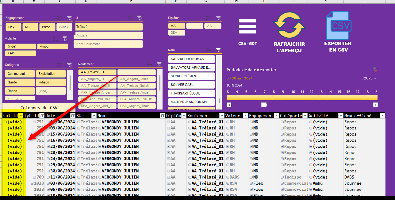This screenshot has height=200, width=395.
Task: Select DEA_Angers_39H_01 in the Roulement slicer
Action: pyautogui.click(x=136, y=99)
